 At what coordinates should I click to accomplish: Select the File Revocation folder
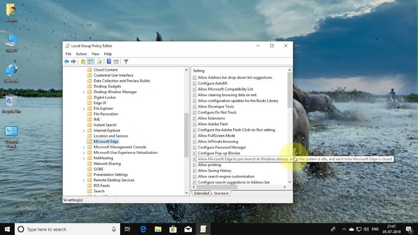point(106,114)
